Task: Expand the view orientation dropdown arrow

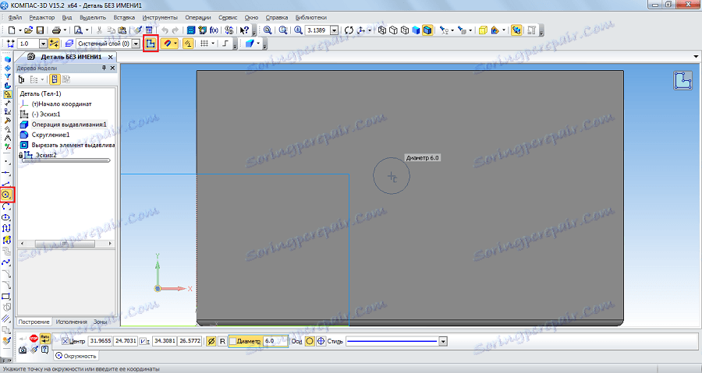Action: [370, 30]
